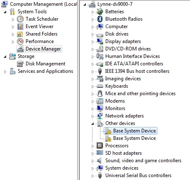
Task: Select the Lynne-dv9000-7 root node
Action: click(x=115, y=4)
